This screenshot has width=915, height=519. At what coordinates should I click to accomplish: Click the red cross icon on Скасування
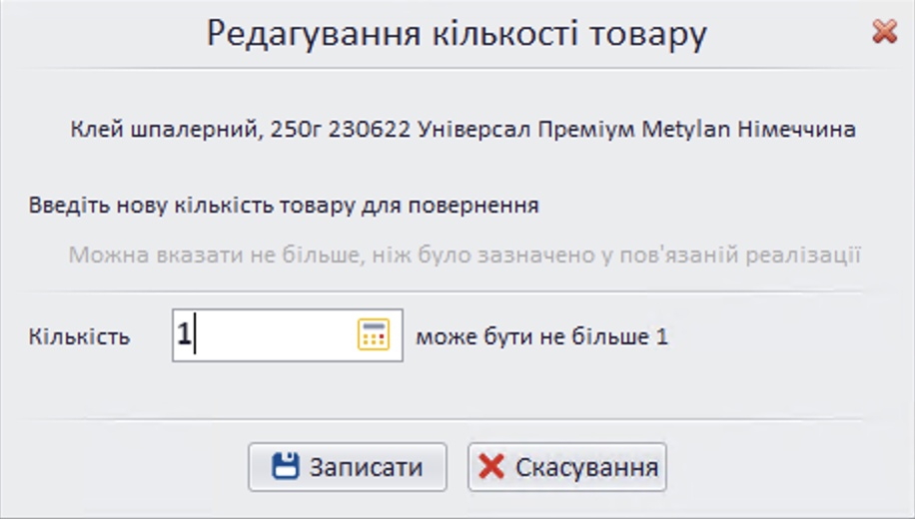pos(491,467)
